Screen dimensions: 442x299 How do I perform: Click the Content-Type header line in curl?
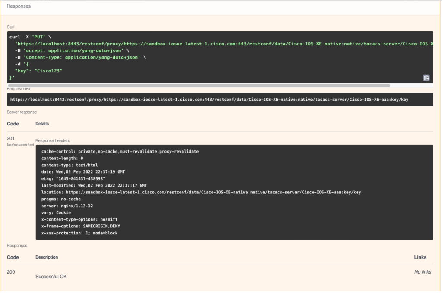click(x=80, y=57)
